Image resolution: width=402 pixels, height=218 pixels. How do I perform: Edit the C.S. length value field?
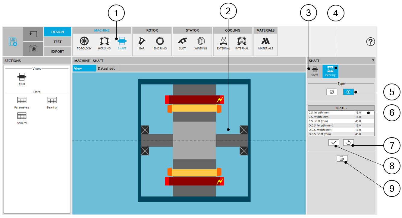[364, 112]
